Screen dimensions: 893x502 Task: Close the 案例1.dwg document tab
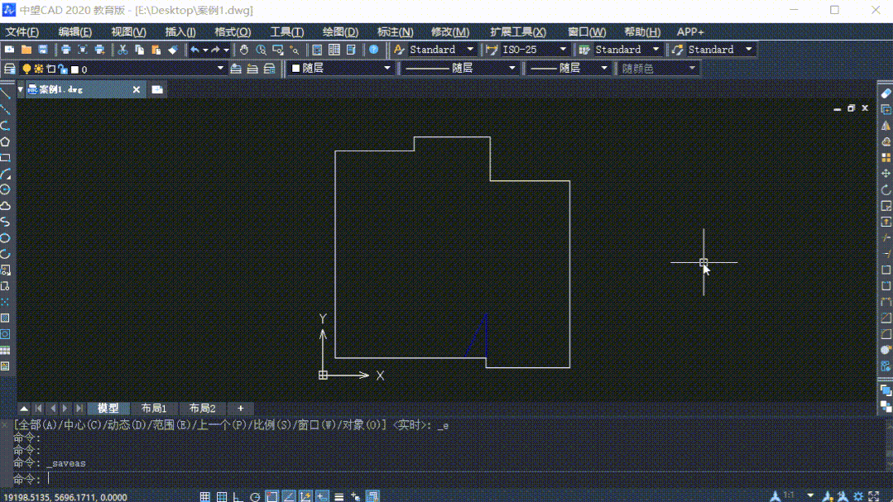pyautogui.click(x=136, y=89)
